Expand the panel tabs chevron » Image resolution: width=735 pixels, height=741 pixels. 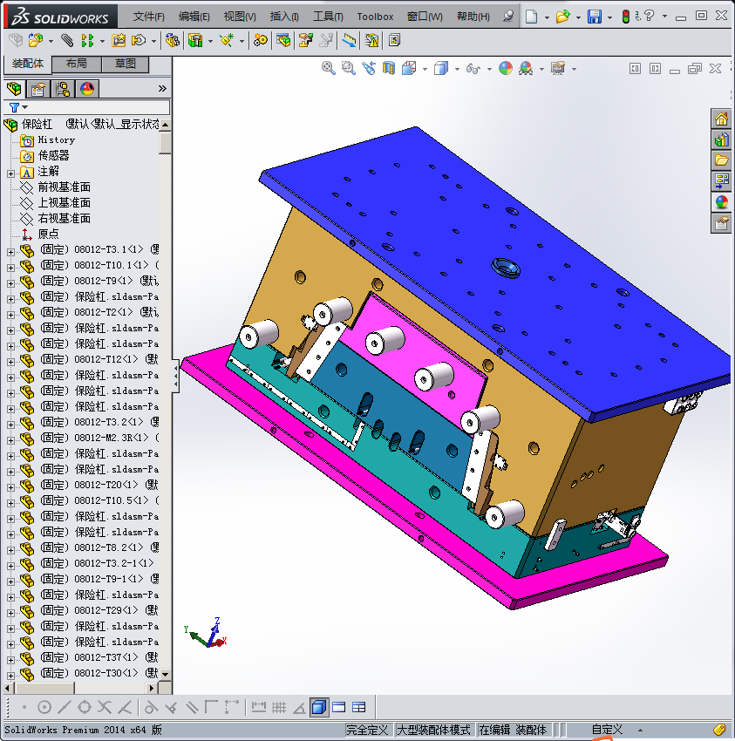(x=162, y=88)
